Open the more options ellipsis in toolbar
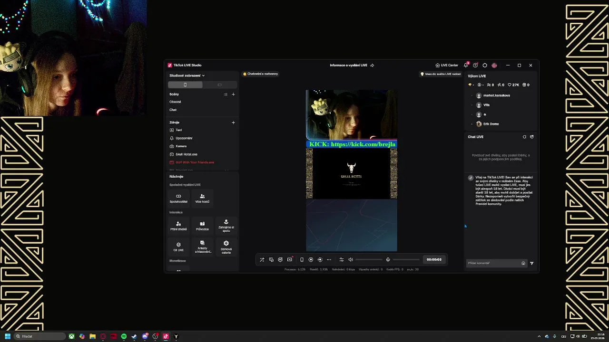 (x=329, y=260)
